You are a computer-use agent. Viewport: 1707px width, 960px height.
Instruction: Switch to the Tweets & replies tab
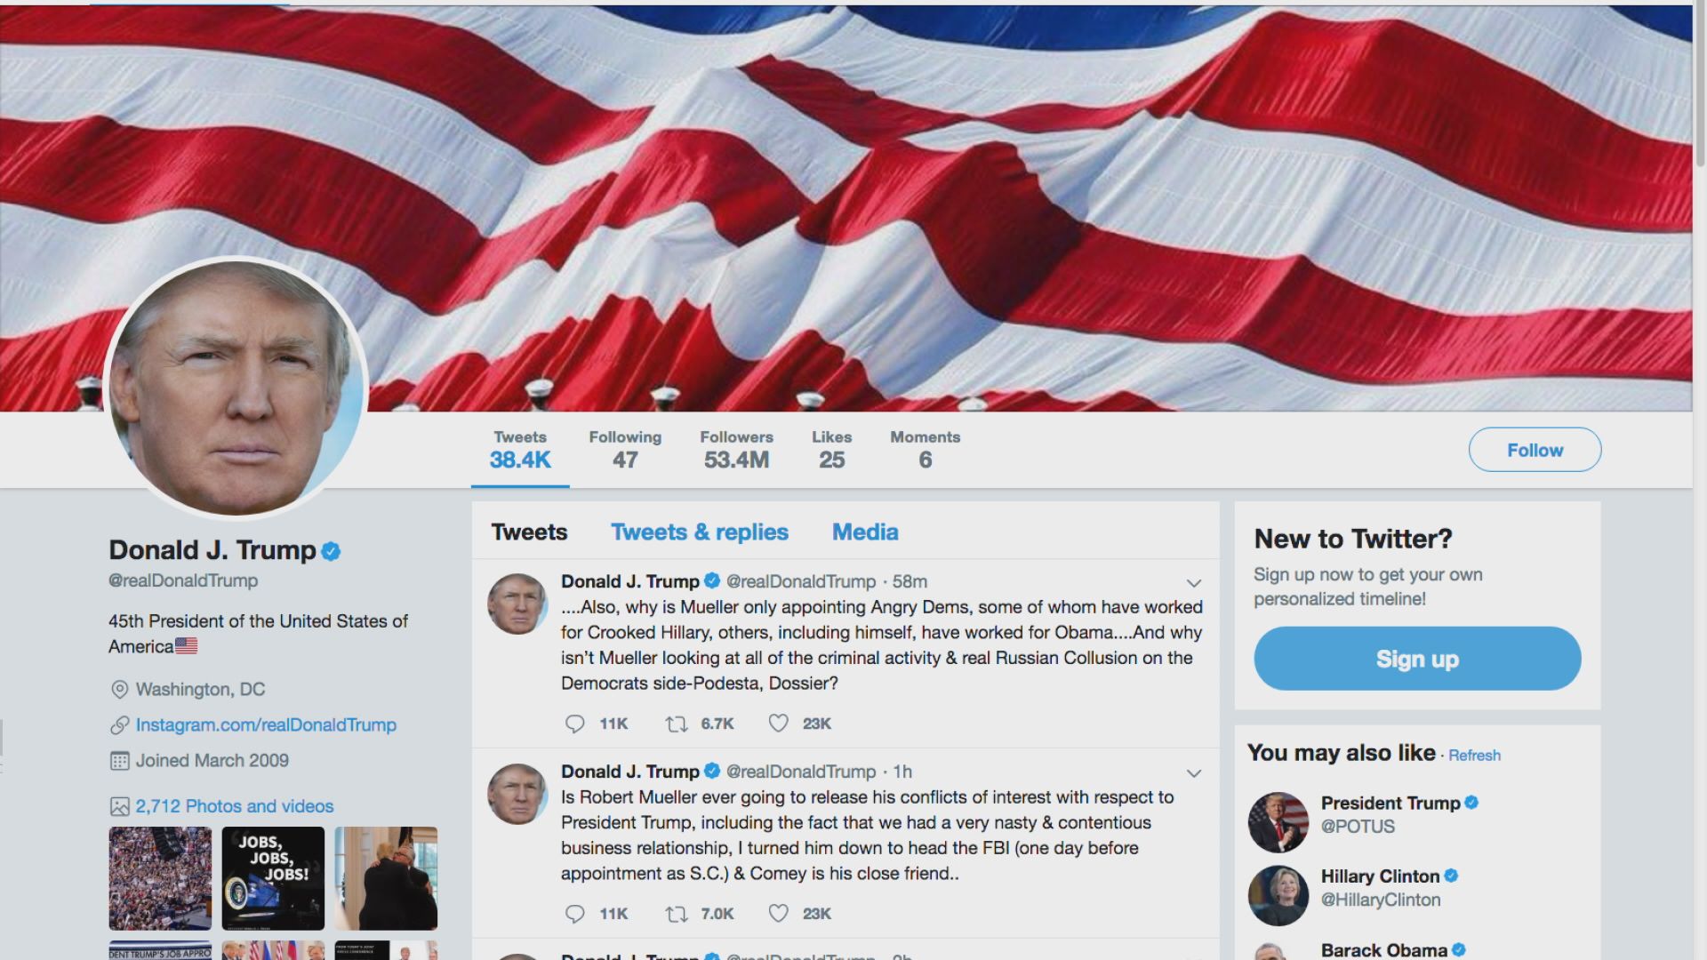click(x=700, y=532)
